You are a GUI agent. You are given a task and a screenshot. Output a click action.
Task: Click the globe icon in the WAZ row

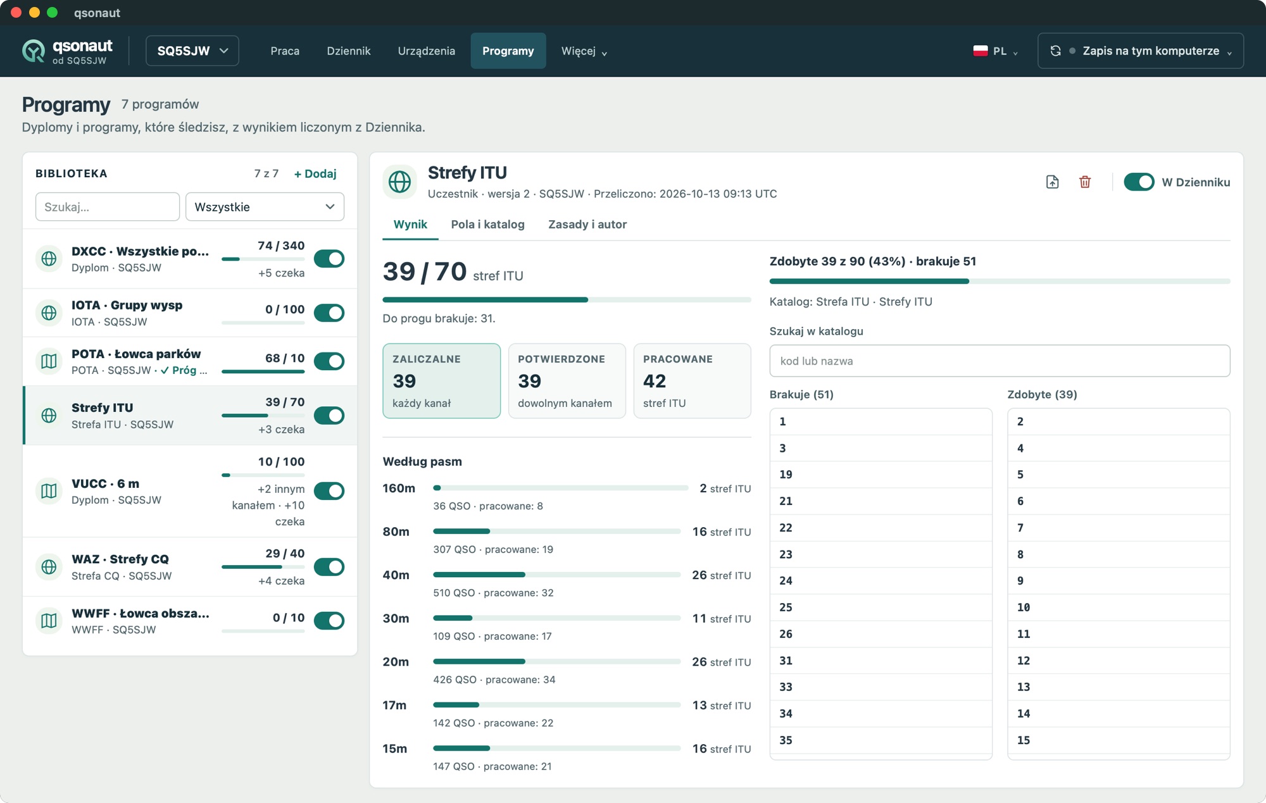click(49, 567)
